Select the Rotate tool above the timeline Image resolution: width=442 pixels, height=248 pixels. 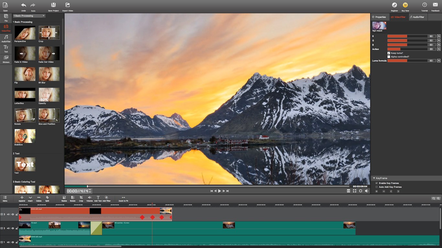[x=72, y=198]
